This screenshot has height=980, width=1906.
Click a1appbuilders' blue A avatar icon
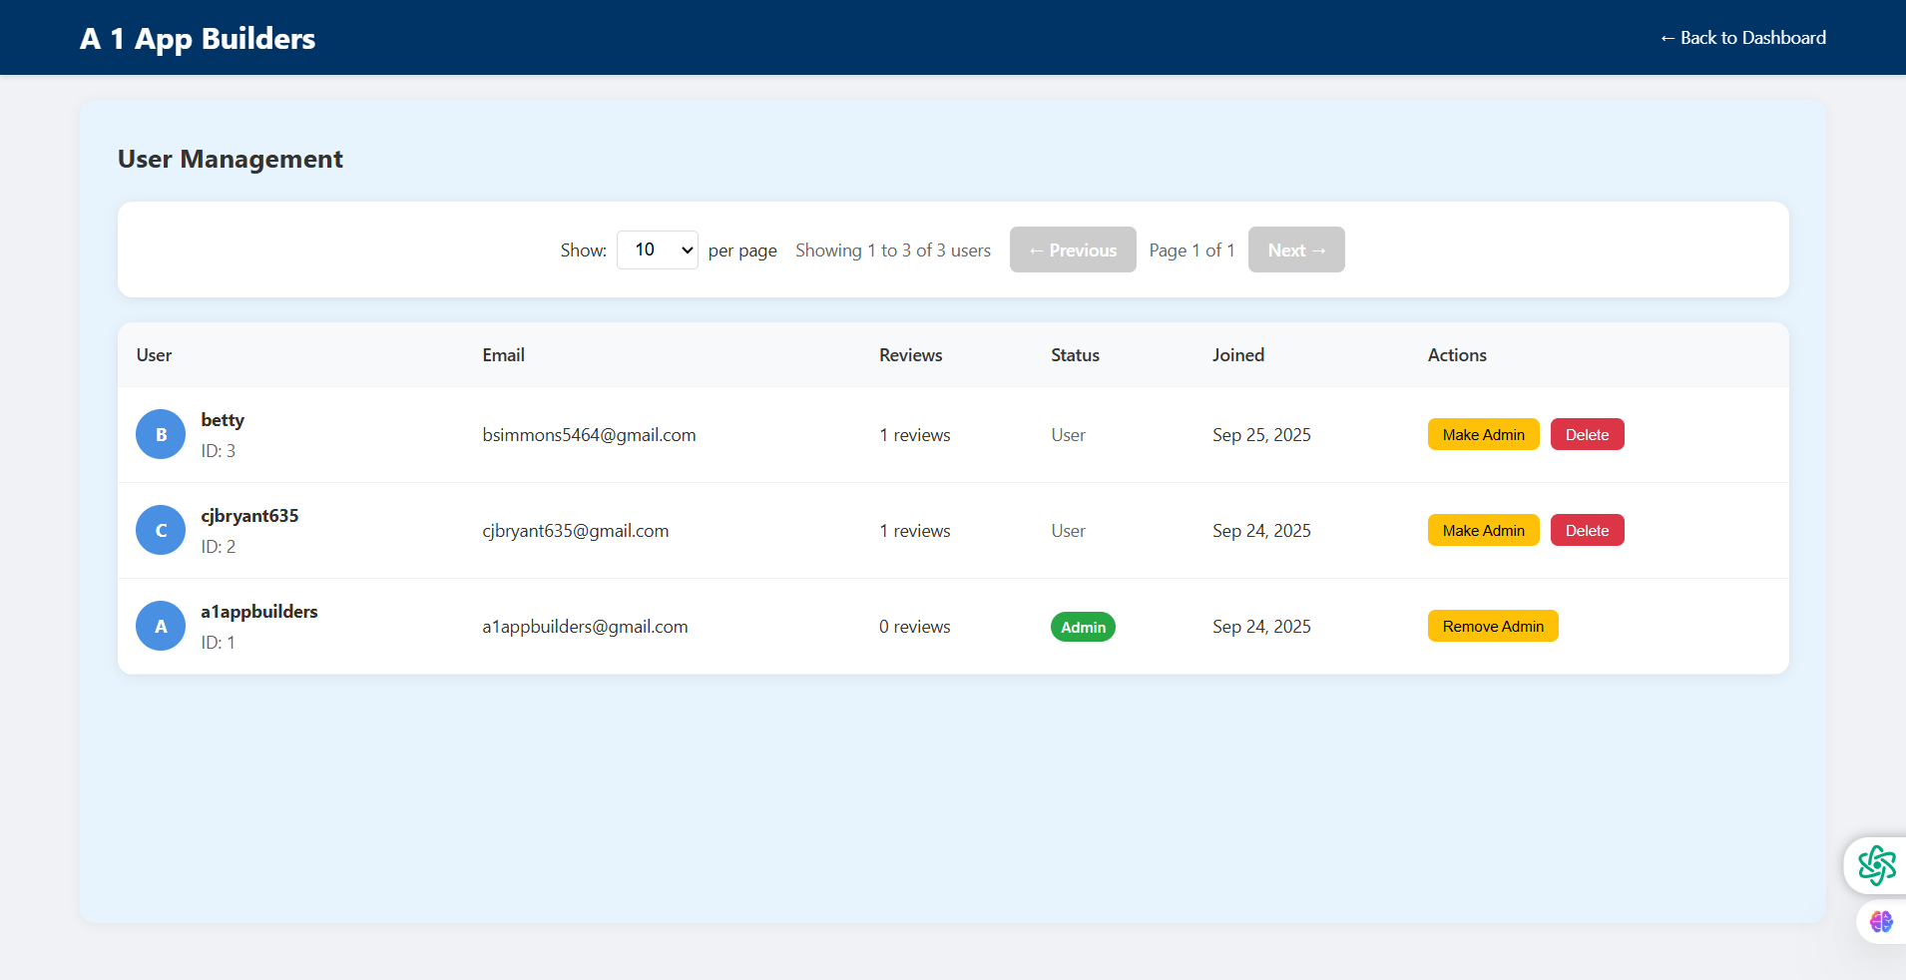pyautogui.click(x=161, y=626)
